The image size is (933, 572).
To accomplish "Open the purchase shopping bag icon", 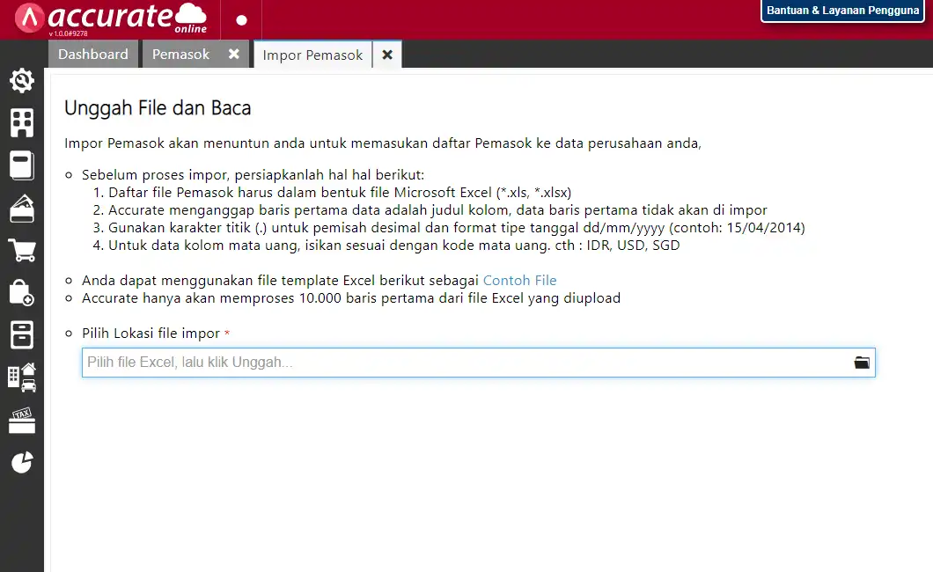I will point(21,292).
